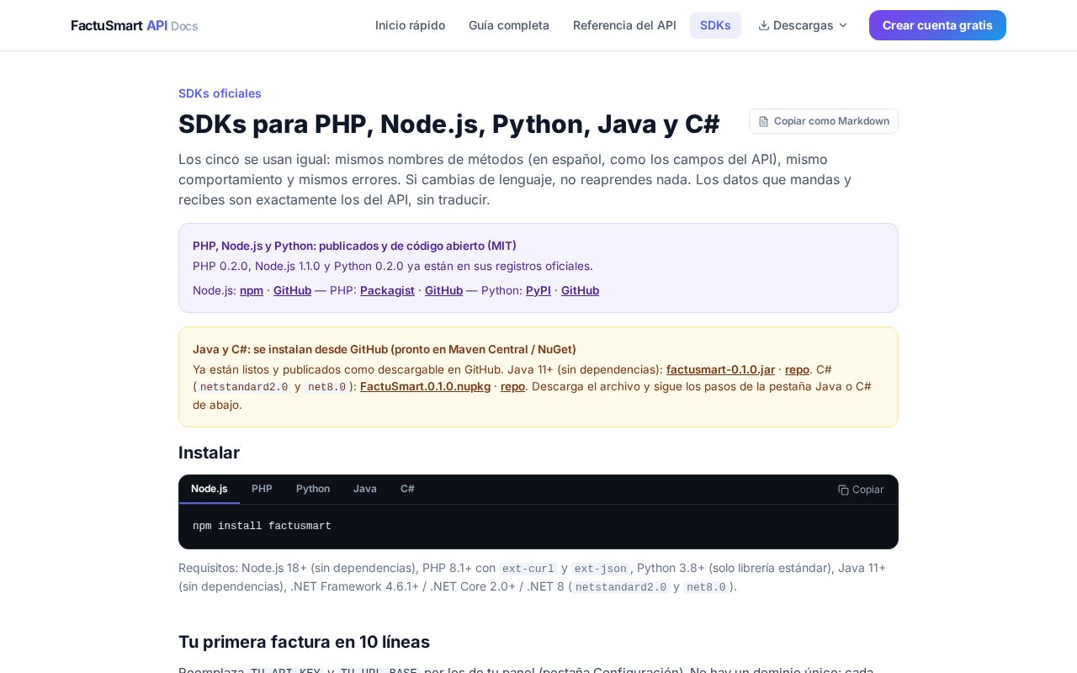
Task: Click netstandard2.0 code in yellow notice
Action: (x=244, y=387)
